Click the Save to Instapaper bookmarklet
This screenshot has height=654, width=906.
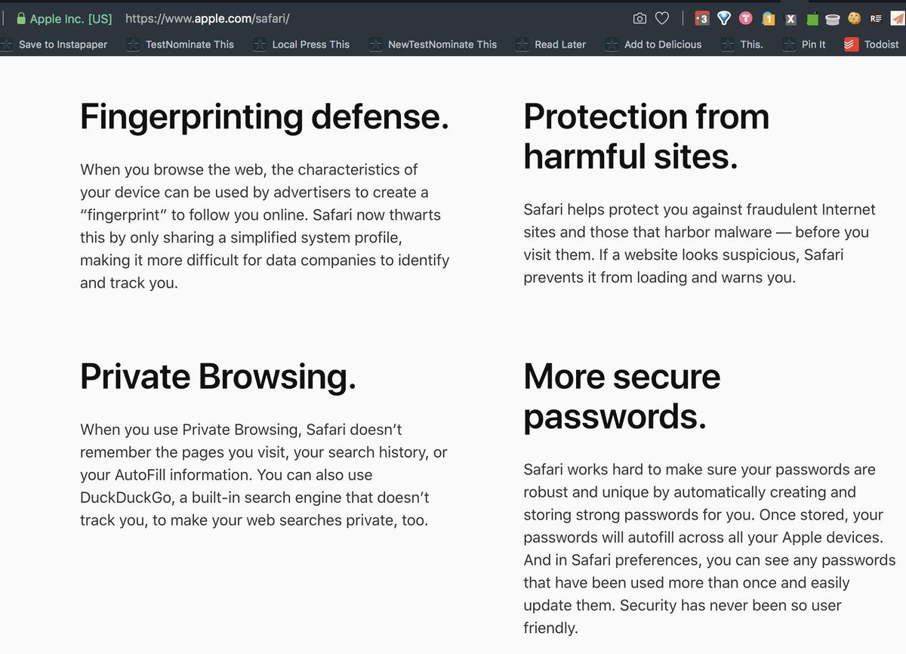54,45
